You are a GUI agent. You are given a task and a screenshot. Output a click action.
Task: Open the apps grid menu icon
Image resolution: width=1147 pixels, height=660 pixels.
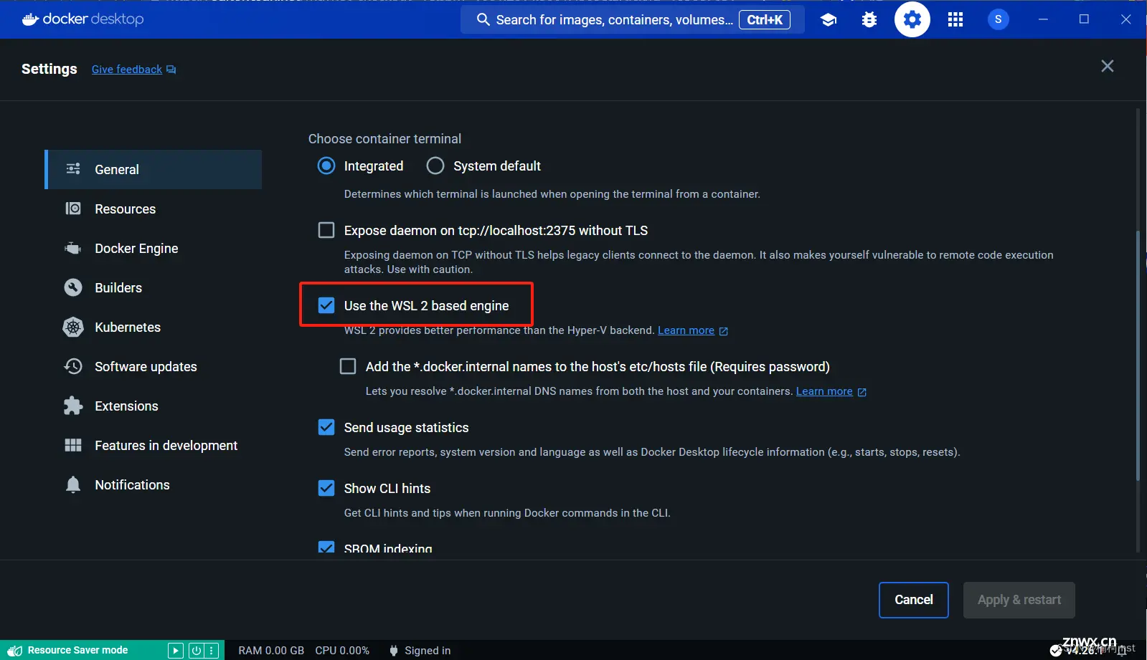coord(955,20)
